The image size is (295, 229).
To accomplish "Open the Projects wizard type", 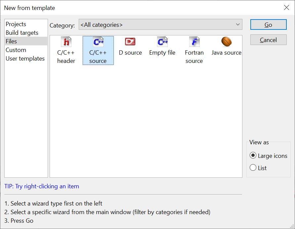I will click(16, 24).
